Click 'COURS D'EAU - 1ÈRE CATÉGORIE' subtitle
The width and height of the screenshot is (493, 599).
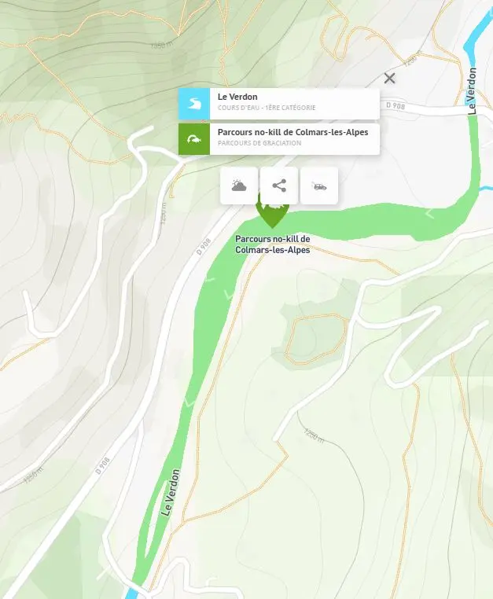click(267, 108)
